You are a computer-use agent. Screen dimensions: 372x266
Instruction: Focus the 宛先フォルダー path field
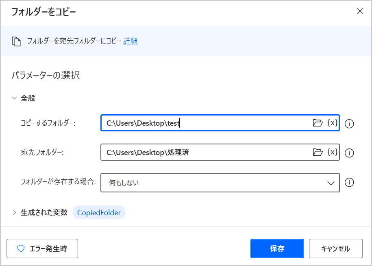pyautogui.click(x=203, y=152)
